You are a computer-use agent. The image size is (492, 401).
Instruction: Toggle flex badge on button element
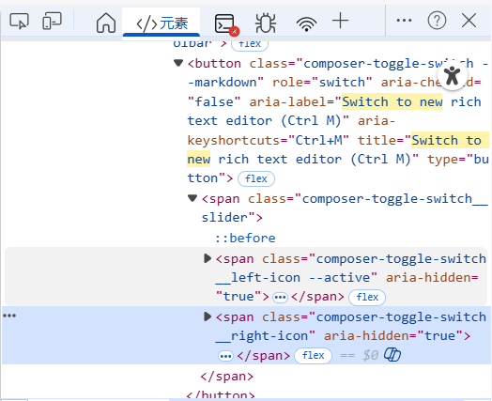click(x=256, y=178)
